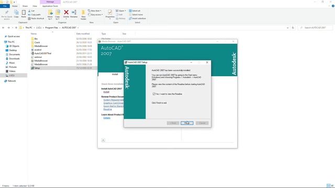
Task: Open the System Requirements link
Action: click(114, 100)
